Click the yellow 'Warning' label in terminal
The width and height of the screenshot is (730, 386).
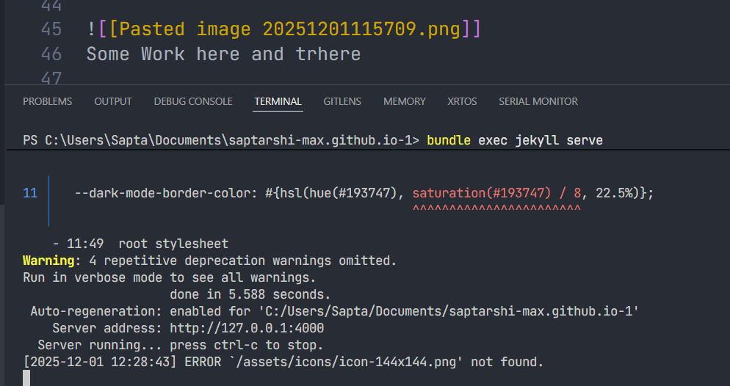(48, 261)
